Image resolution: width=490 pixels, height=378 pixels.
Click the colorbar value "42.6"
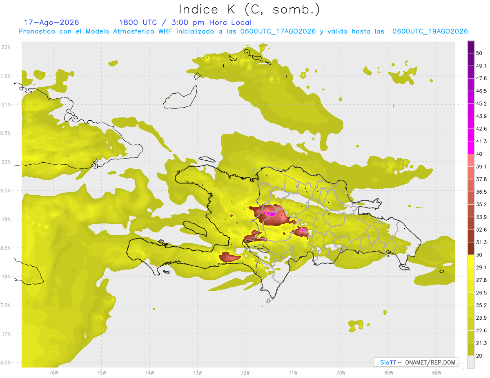point(481,129)
